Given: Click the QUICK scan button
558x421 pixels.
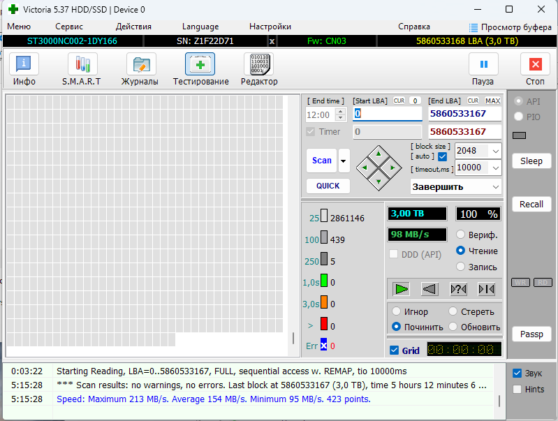Looking at the screenshot, I should (328, 186).
